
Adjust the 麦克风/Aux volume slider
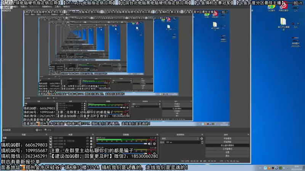pos(122,144)
